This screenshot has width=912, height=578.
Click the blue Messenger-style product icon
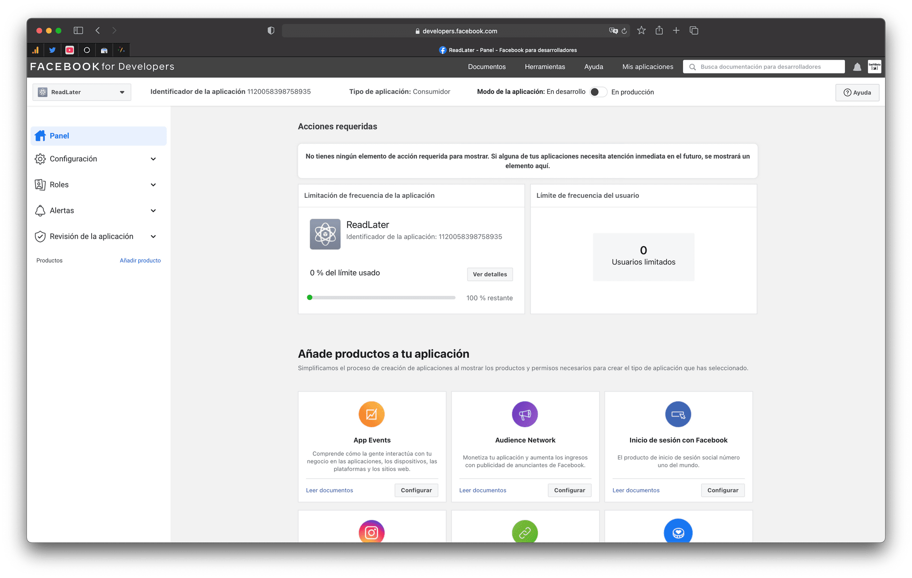coord(678,532)
